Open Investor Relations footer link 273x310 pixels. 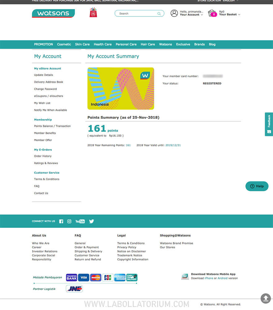point(44,251)
